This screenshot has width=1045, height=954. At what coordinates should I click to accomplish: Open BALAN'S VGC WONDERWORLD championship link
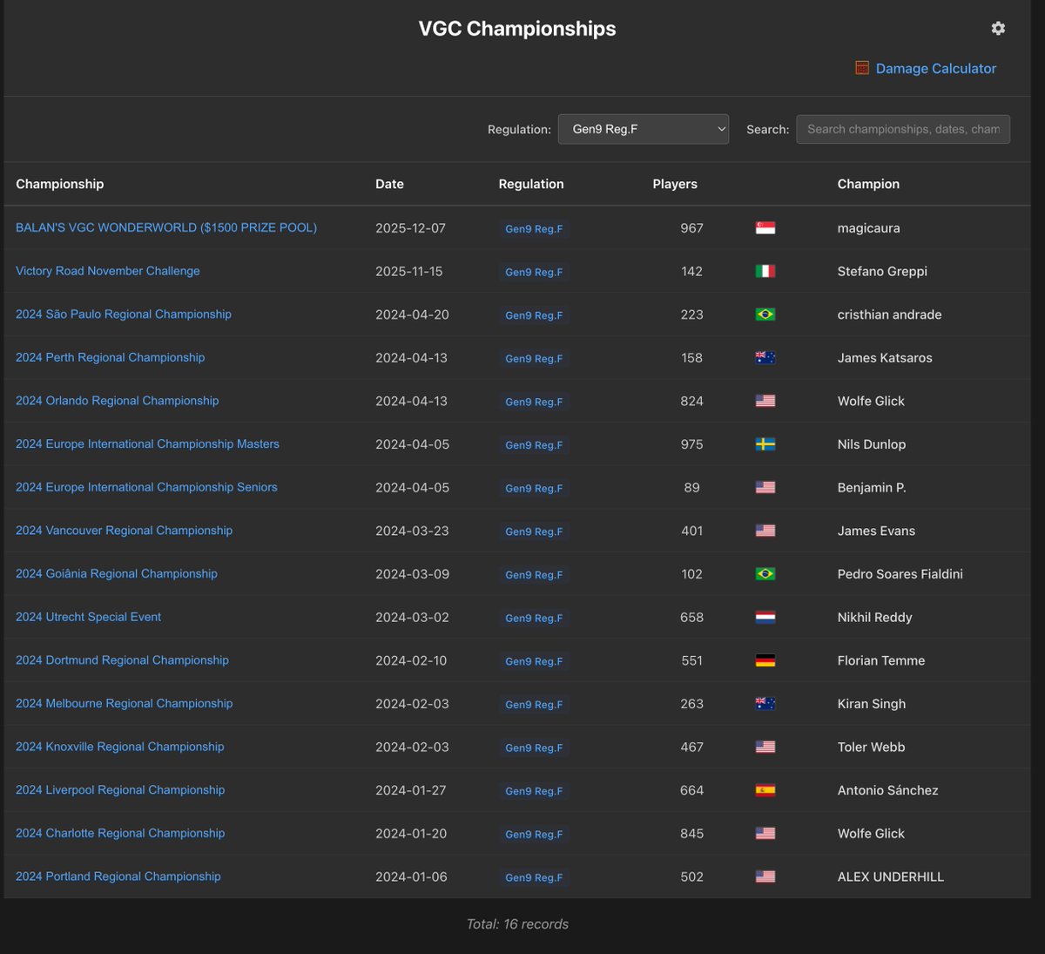(x=166, y=227)
